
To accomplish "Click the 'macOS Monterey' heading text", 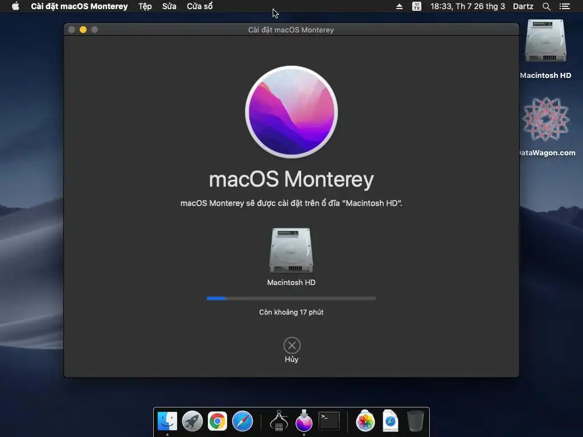I will (x=291, y=179).
